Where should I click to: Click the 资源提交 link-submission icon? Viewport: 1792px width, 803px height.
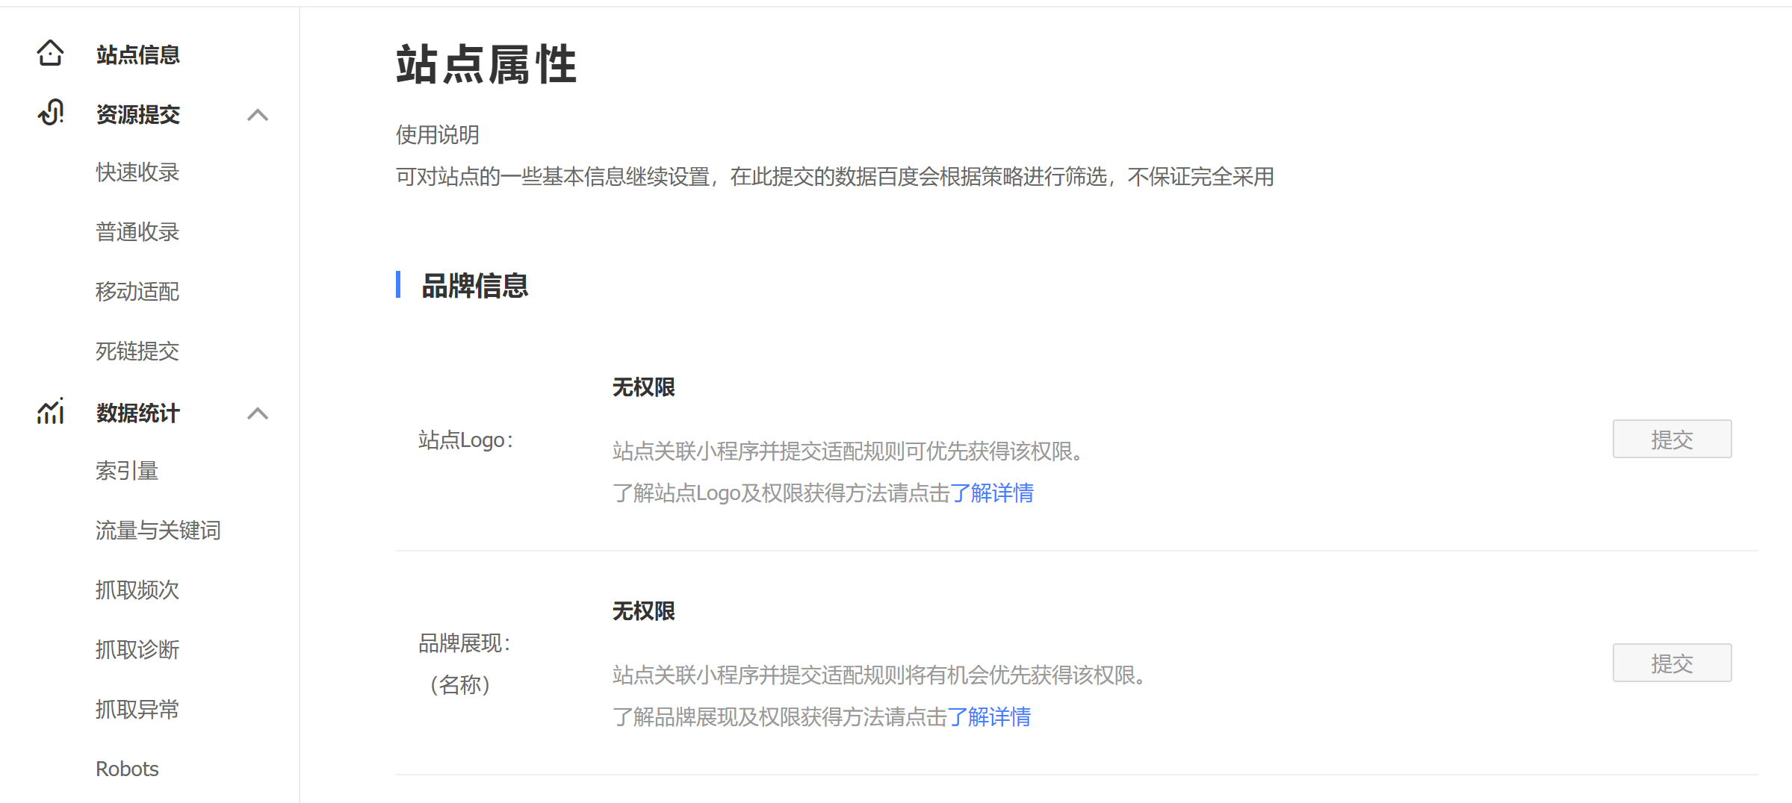pos(50,113)
